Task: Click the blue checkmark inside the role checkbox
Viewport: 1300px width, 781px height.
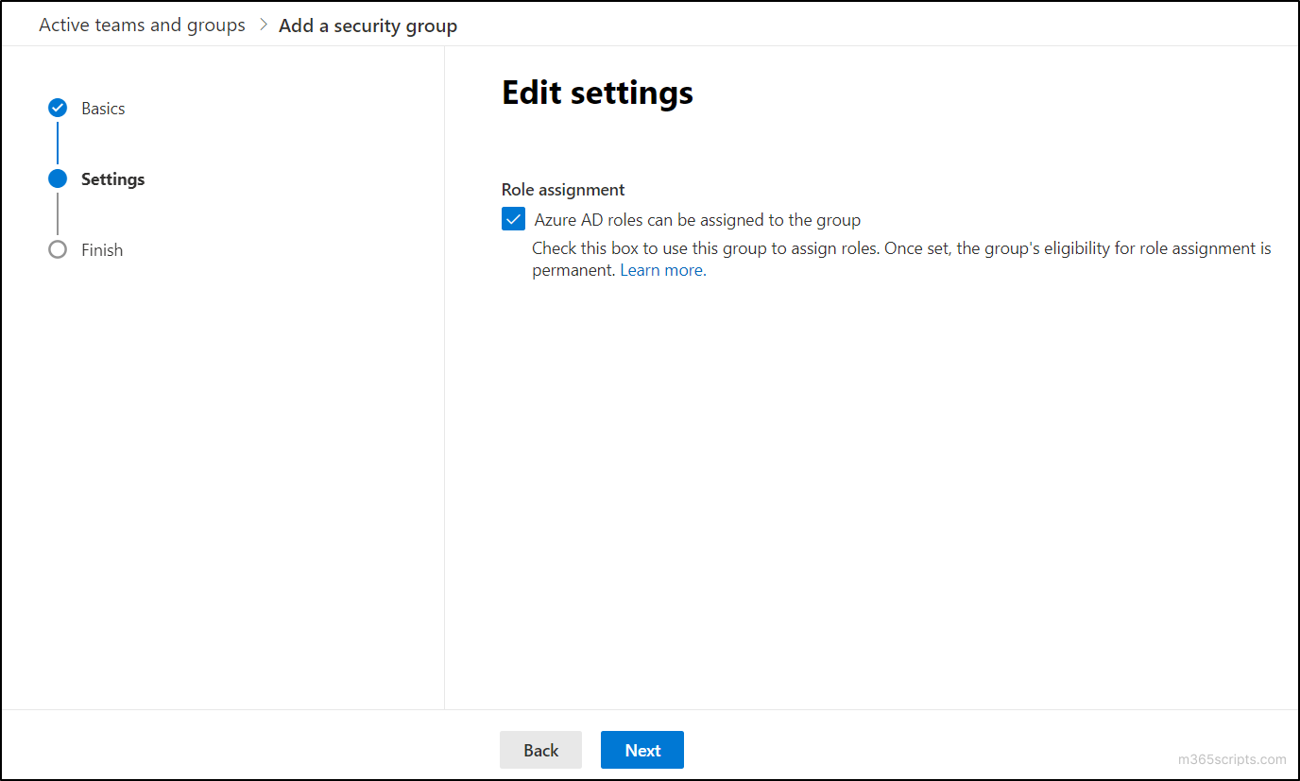Action: 513,218
